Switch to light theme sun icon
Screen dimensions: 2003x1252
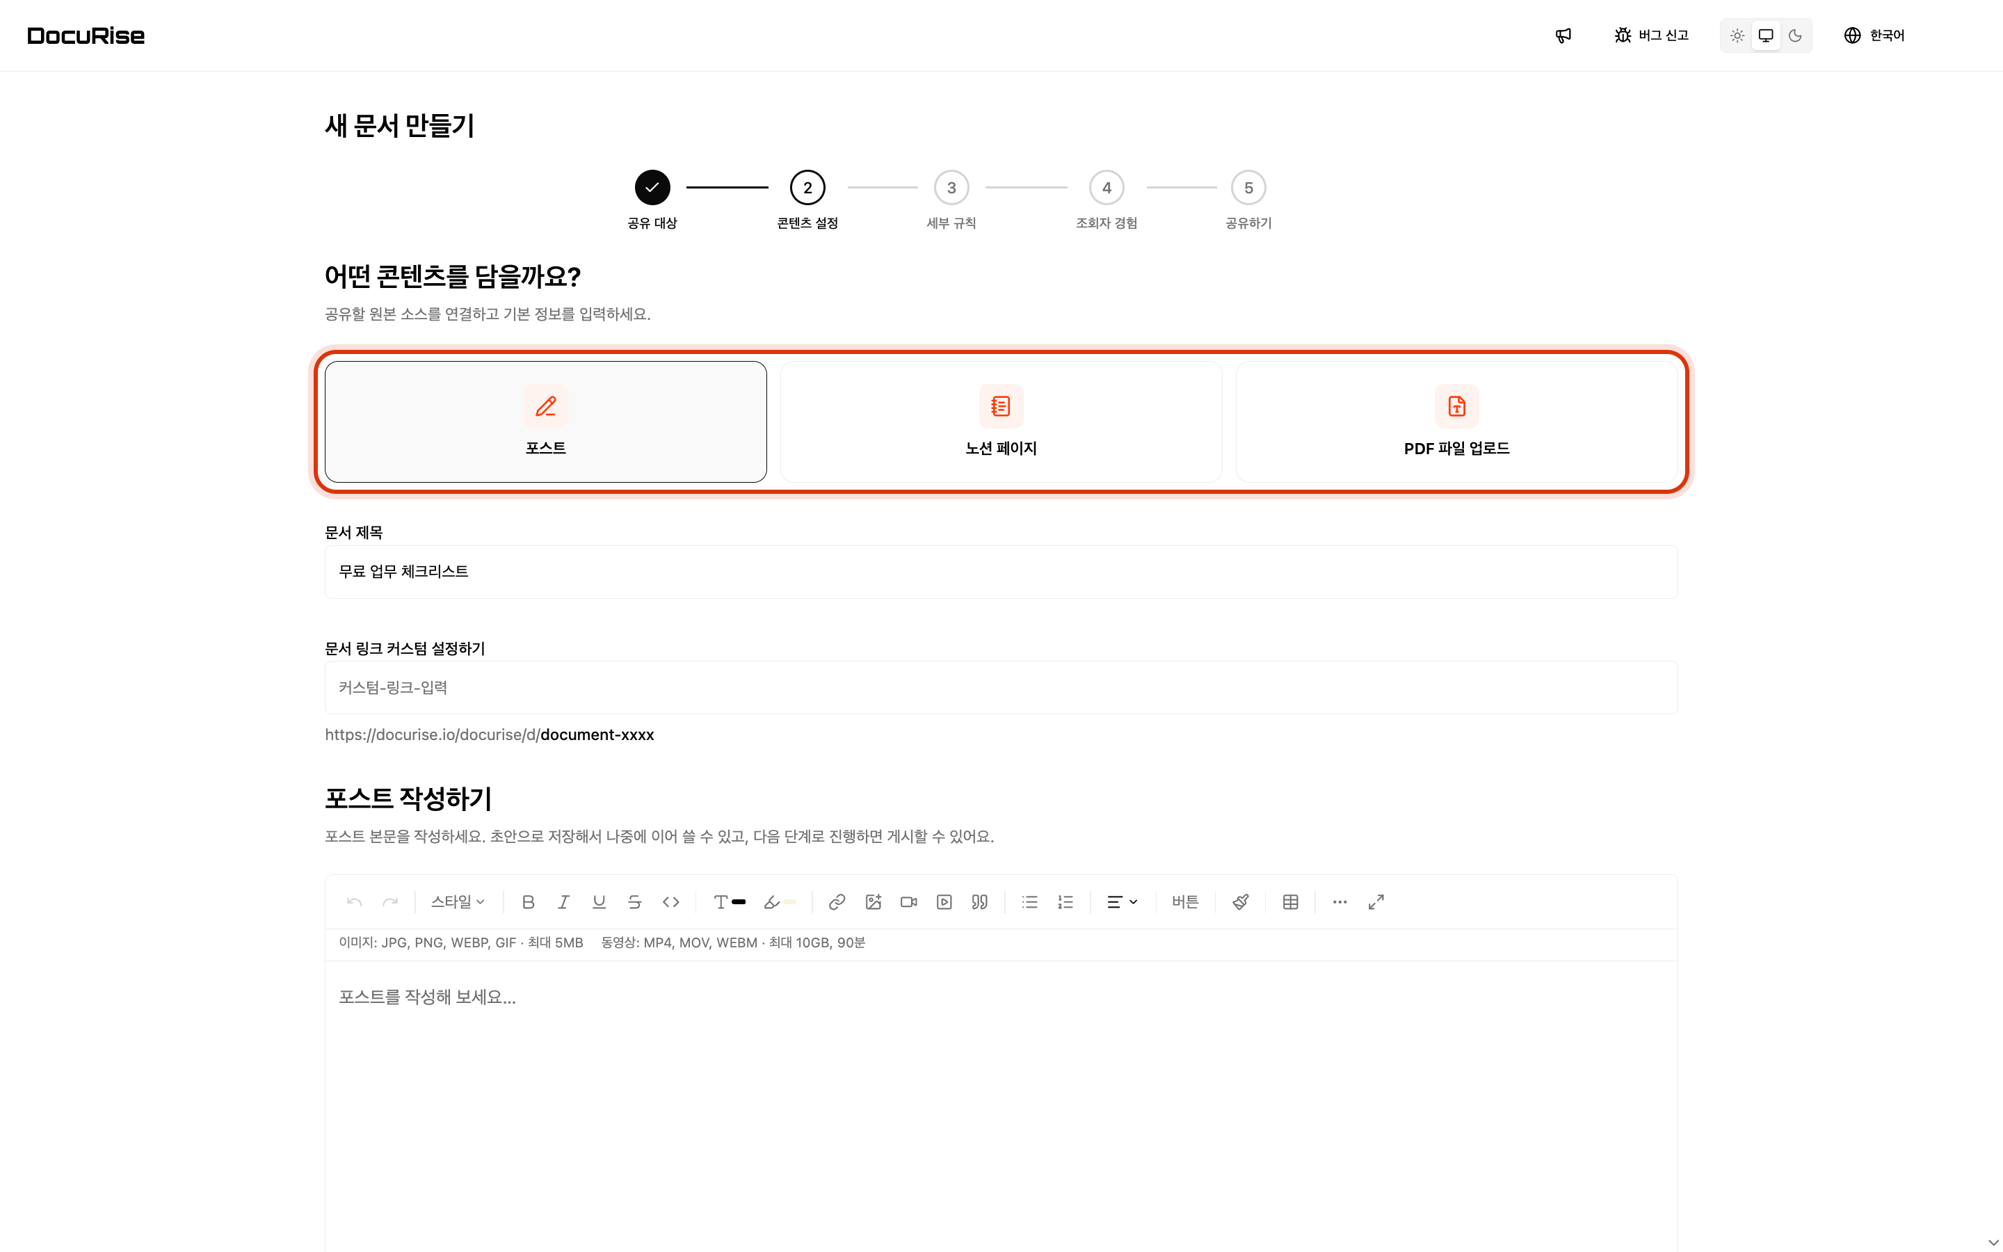[1737, 35]
